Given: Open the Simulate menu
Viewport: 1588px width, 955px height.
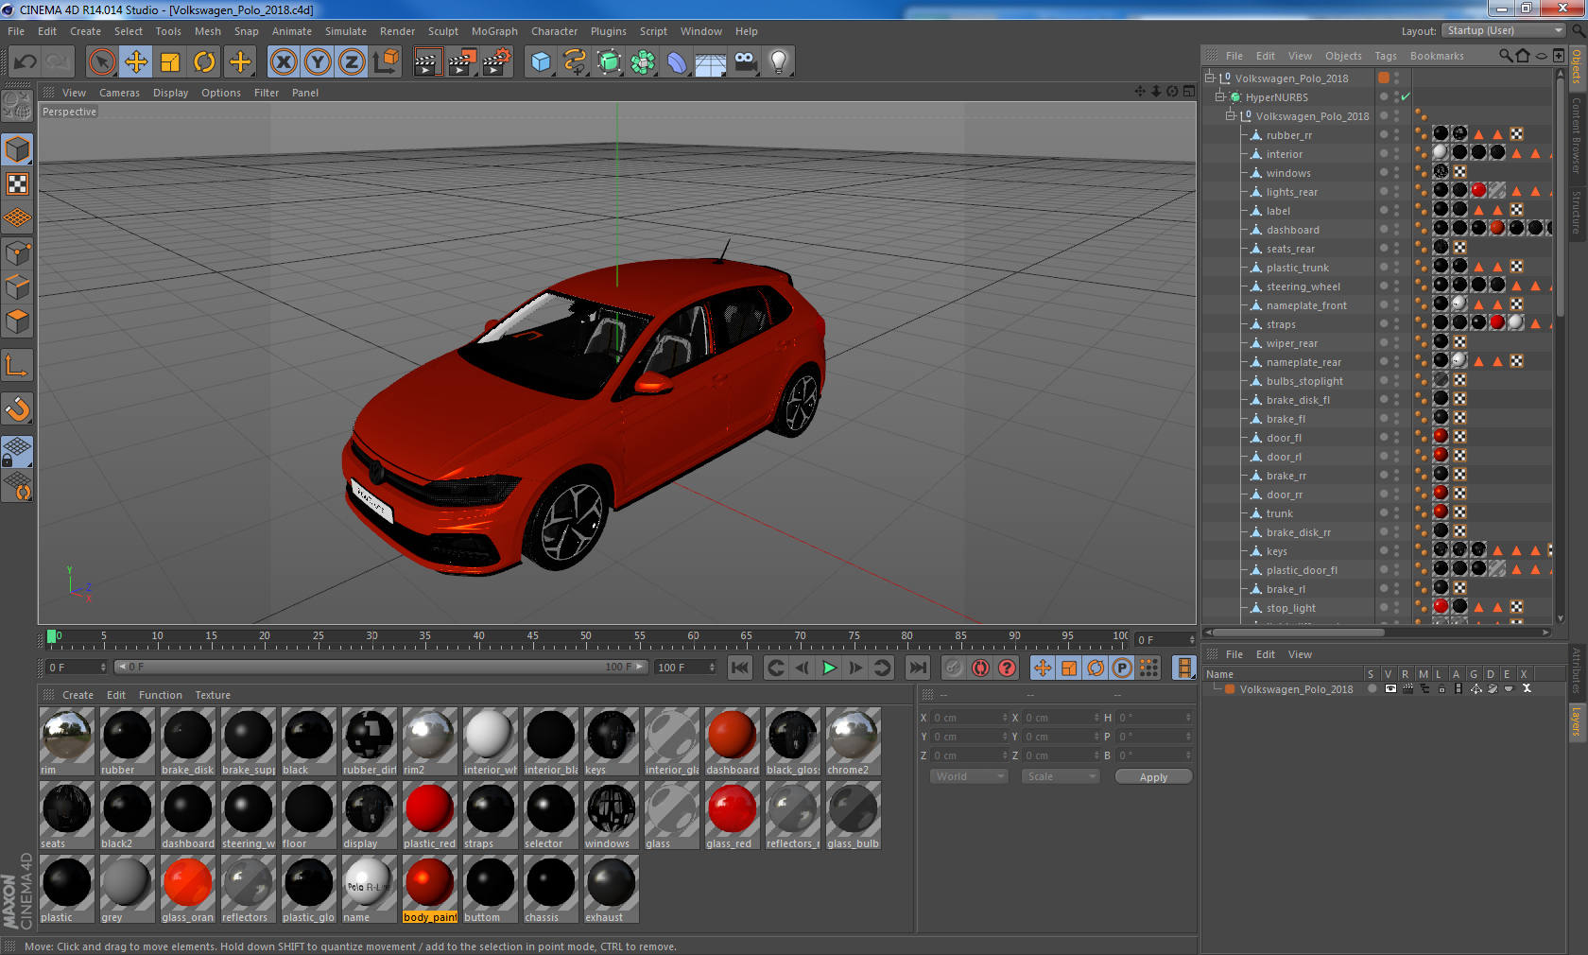Looking at the screenshot, I should (345, 31).
